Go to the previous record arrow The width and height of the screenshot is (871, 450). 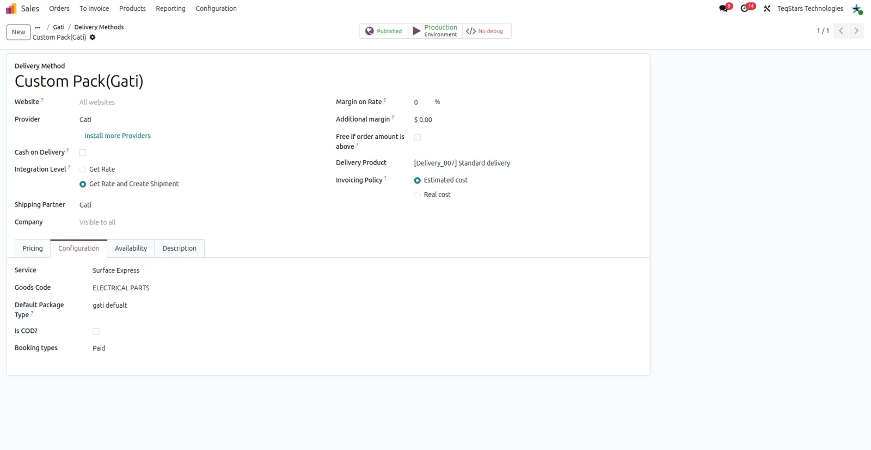[x=841, y=31]
